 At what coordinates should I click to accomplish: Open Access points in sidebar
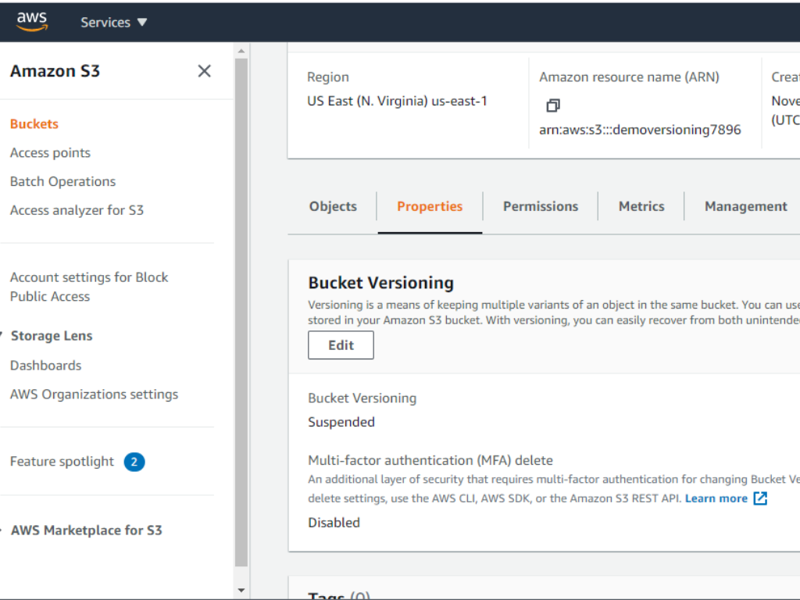(x=50, y=153)
